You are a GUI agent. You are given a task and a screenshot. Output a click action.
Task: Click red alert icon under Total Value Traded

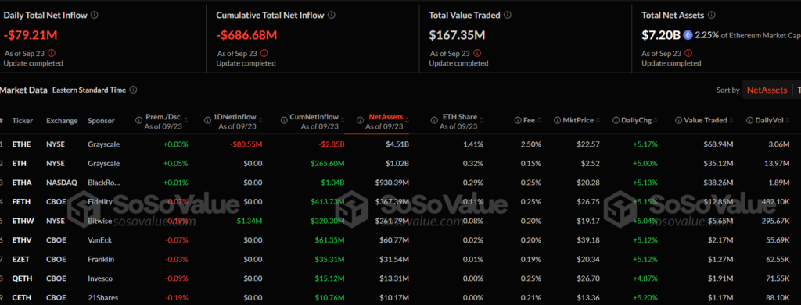pos(476,53)
